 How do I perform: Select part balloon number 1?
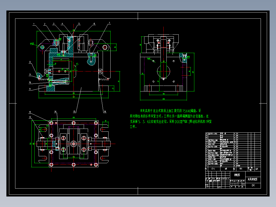[x=34, y=24]
